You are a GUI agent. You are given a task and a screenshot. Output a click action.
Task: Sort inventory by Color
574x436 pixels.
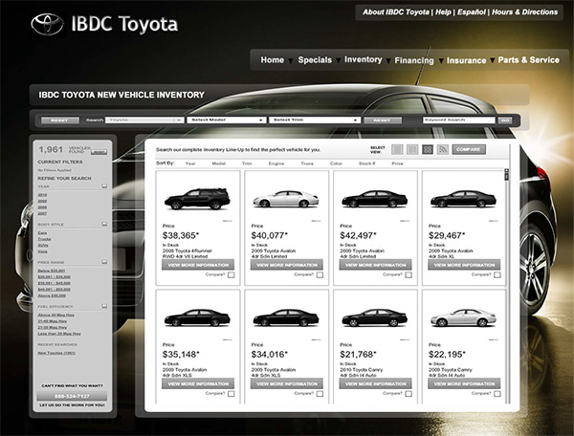pos(336,163)
